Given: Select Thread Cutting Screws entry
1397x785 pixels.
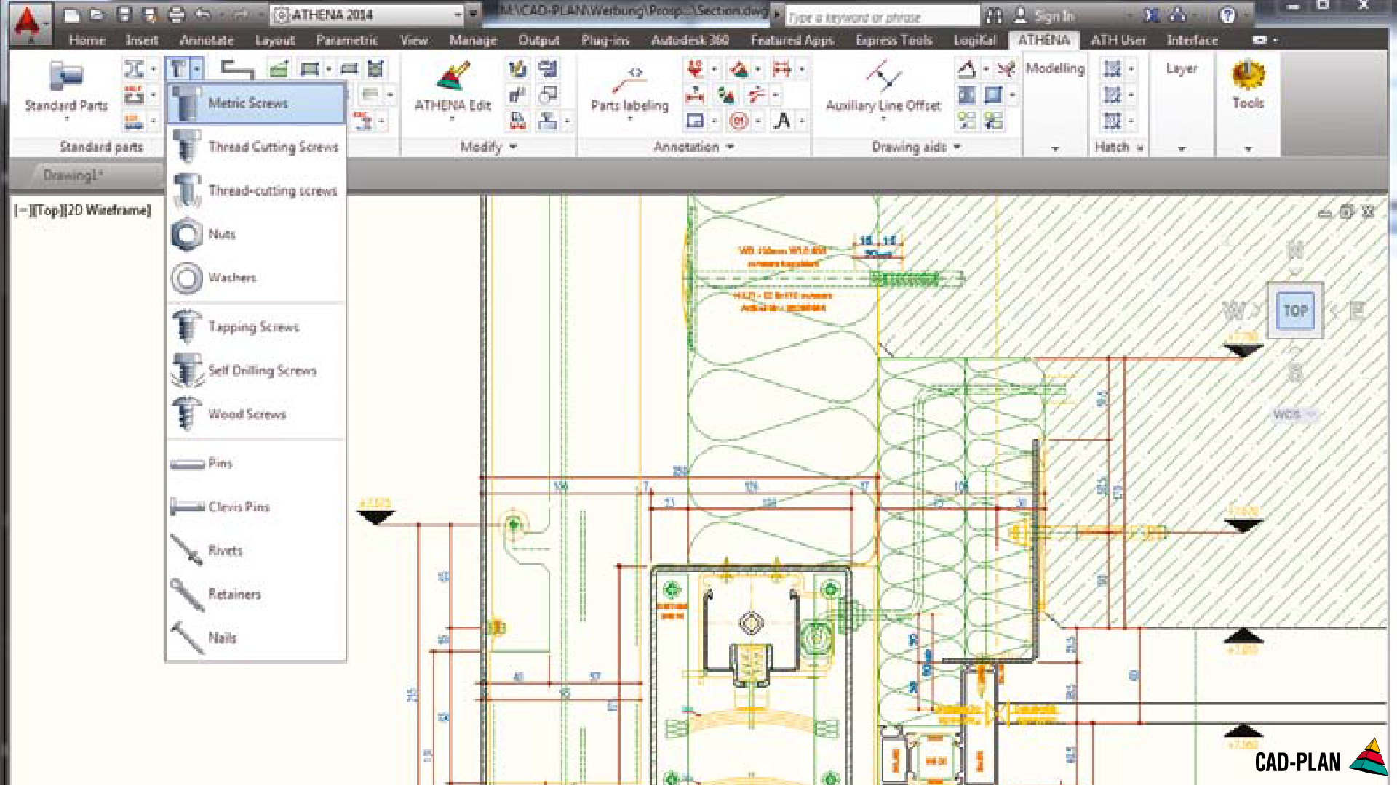Looking at the screenshot, I should (255, 147).
